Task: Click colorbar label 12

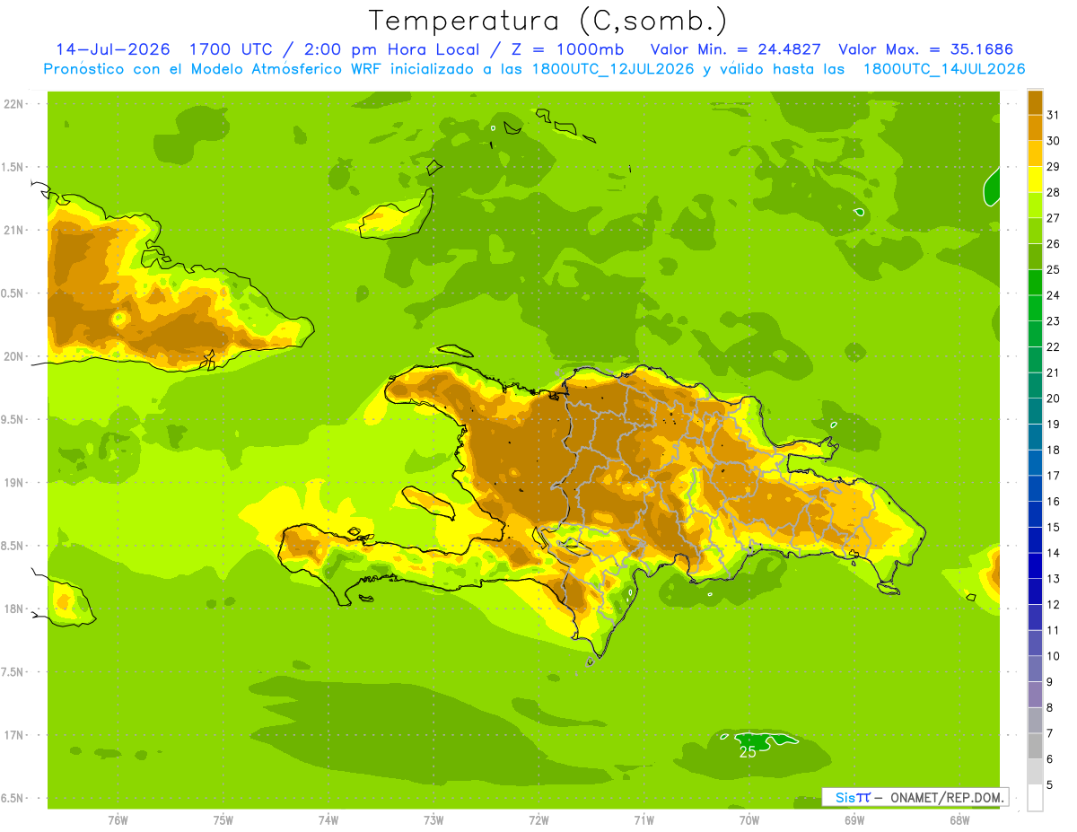Action: pyautogui.click(x=1054, y=604)
